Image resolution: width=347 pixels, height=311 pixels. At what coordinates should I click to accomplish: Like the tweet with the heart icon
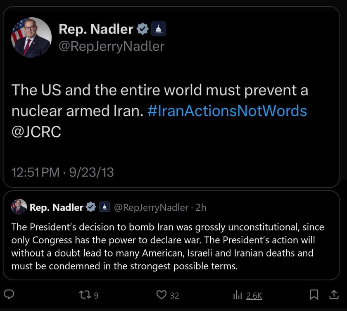click(162, 295)
